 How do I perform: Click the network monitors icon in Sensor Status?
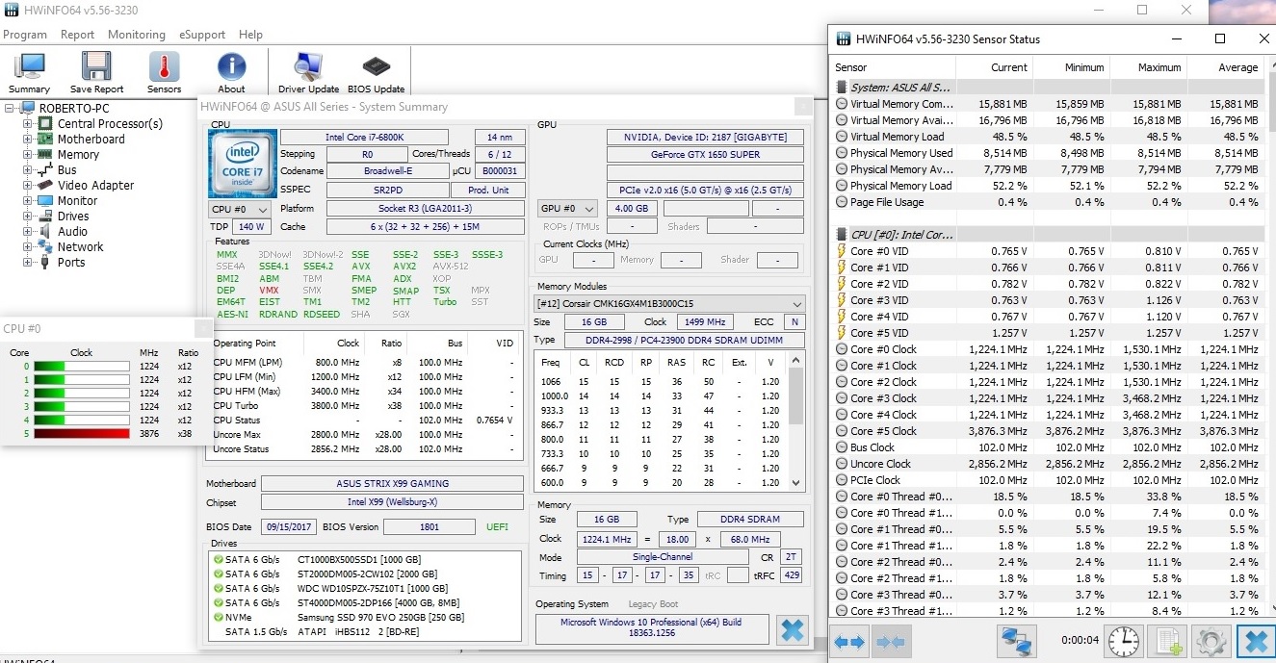tap(1017, 642)
